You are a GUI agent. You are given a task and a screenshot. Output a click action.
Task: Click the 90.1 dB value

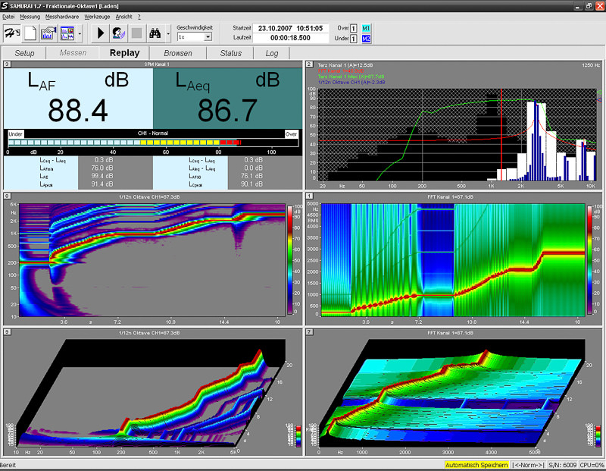pos(251,184)
